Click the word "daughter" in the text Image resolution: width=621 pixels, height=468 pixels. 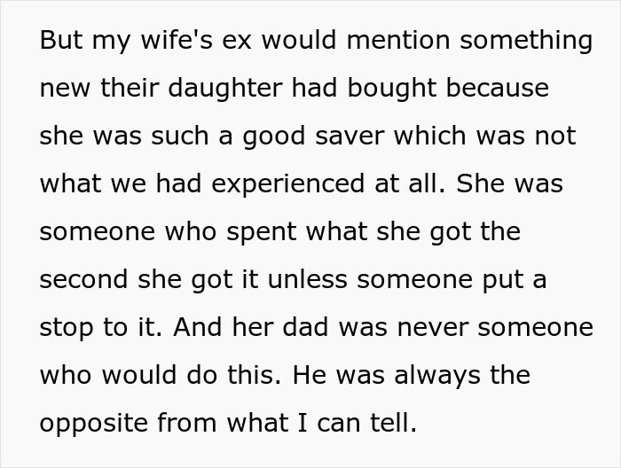(225, 89)
